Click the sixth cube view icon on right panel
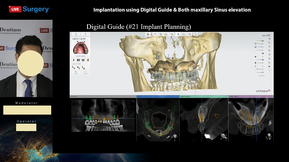289x162 pixels. [269, 59]
